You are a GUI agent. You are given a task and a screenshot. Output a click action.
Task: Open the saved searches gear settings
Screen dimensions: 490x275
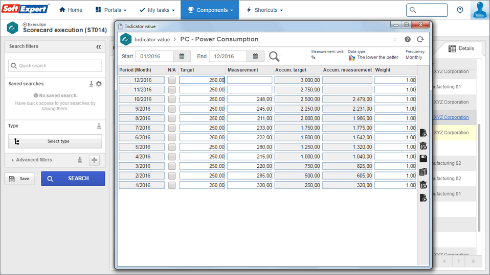tap(99, 84)
